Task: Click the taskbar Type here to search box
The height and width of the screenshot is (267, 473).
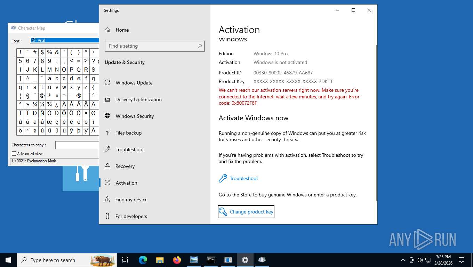Action: point(66,260)
